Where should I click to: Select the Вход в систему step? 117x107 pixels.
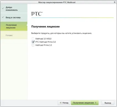[14, 17]
